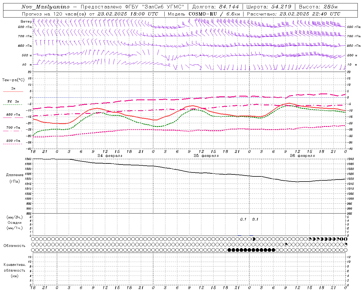Click the Конвективн. облачность panel label

pyautogui.click(x=14, y=267)
